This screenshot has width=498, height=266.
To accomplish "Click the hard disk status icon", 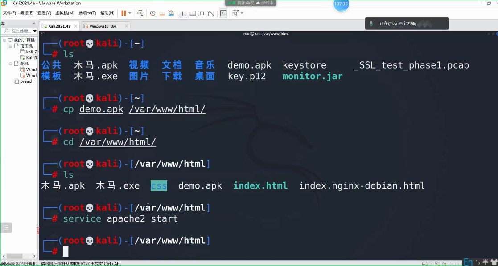I will 424,263.
